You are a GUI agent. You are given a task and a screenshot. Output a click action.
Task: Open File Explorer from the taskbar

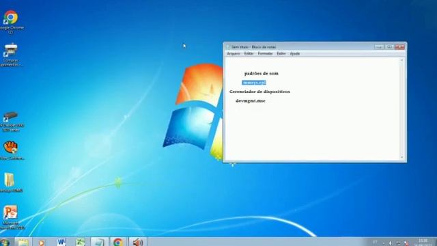[x=23, y=242]
